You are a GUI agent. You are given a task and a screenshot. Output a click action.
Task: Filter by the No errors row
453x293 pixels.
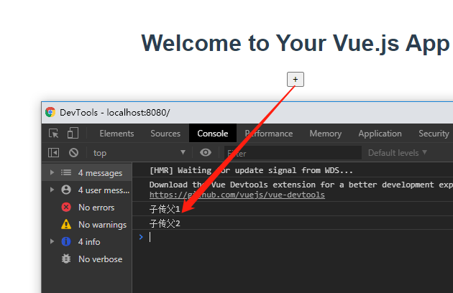pos(87,208)
